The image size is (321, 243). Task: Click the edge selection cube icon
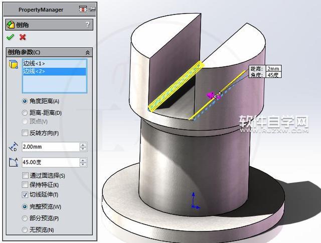pos(14,64)
